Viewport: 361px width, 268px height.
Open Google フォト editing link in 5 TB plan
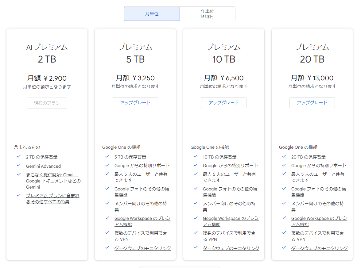[x=142, y=192]
